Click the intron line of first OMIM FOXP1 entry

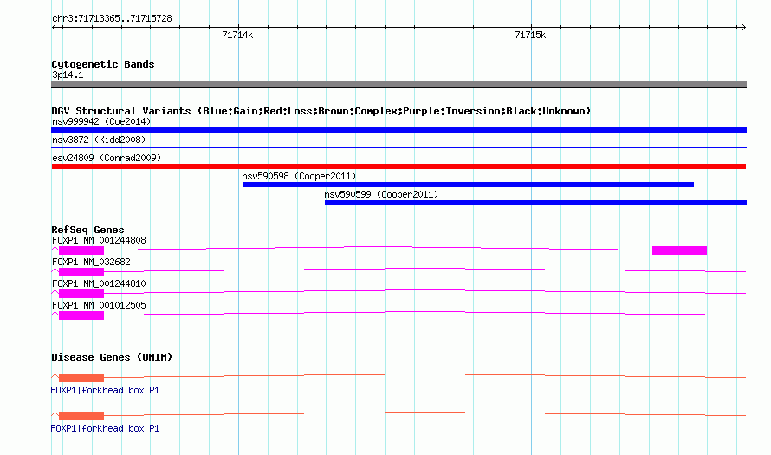[424, 374]
